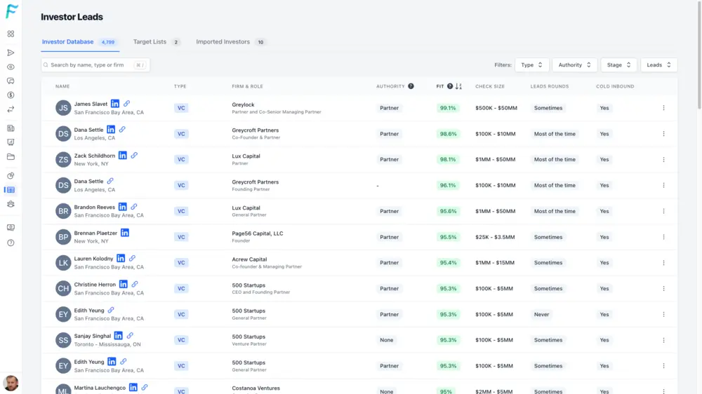702x394 pixels.
Task: Open James Slavet's LinkedIn profile icon
Action: [x=115, y=104]
